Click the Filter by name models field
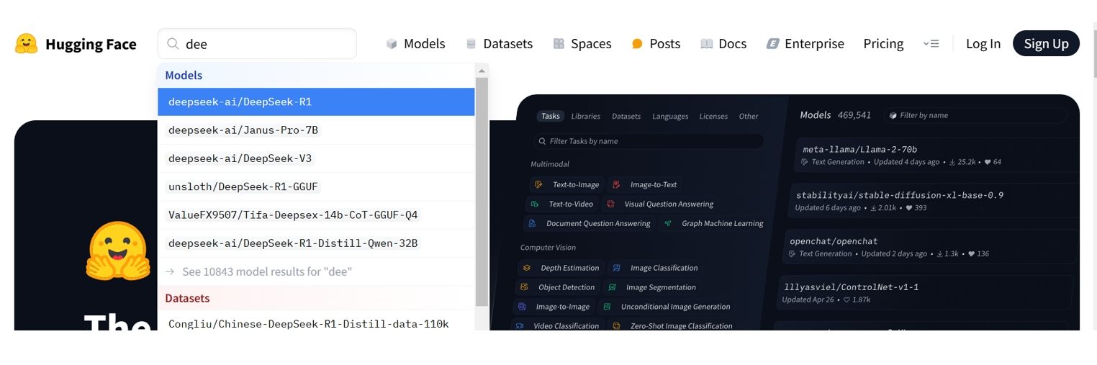 [x=975, y=115]
